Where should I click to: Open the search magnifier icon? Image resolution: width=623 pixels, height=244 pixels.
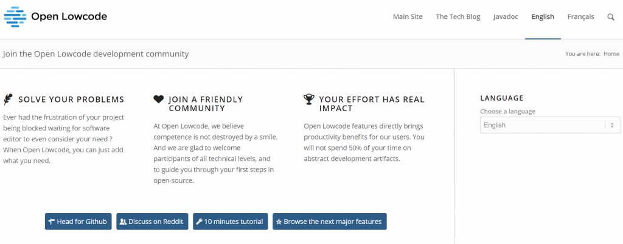click(x=611, y=17)
